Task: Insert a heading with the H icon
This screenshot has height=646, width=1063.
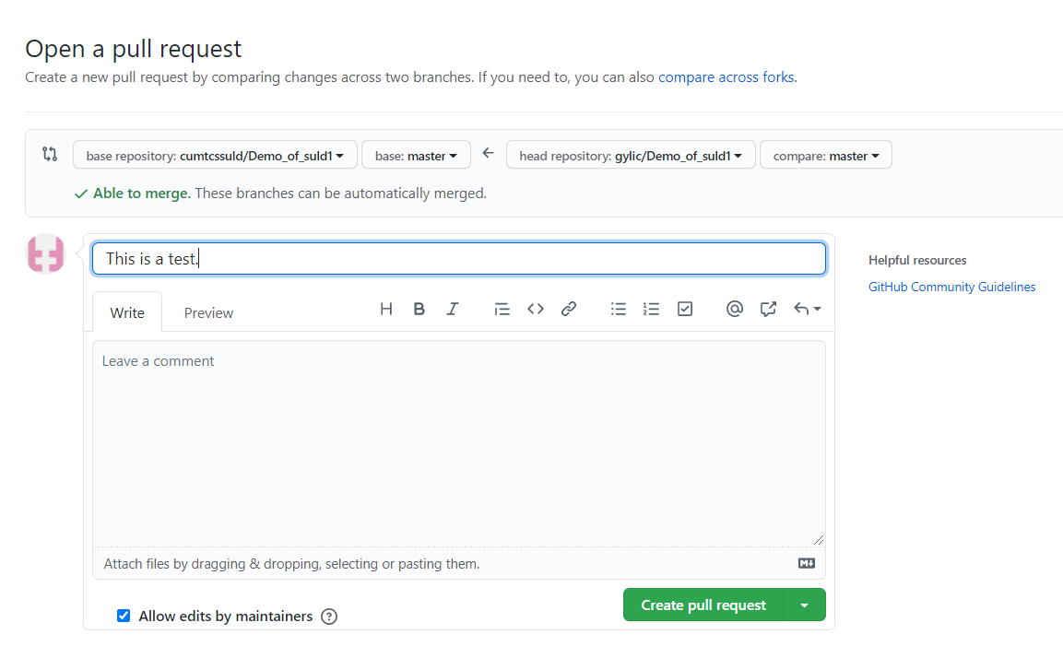Action: coord(385,309)
